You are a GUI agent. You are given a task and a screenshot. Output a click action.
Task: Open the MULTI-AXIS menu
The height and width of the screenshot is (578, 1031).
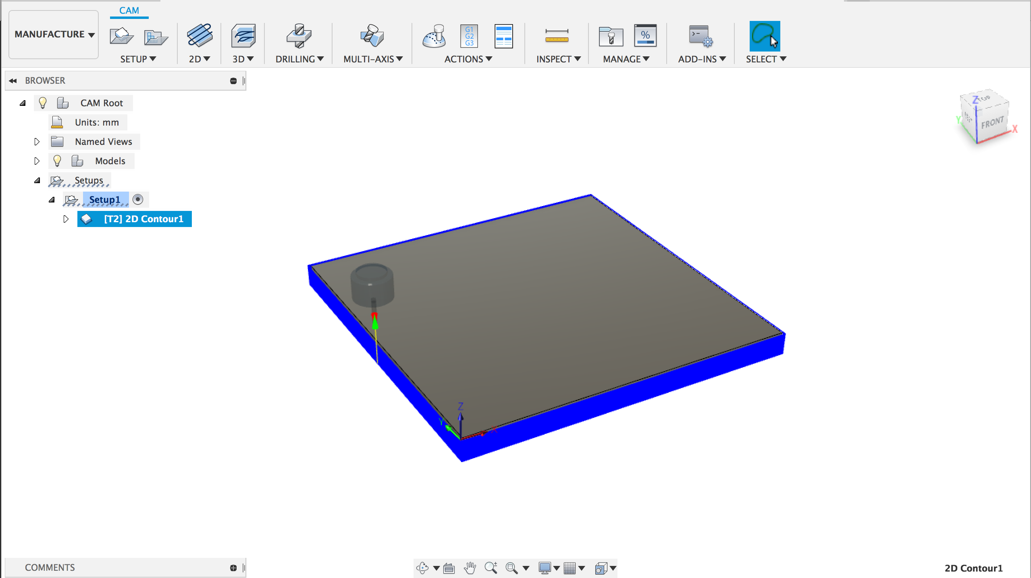pyautogui.click(x=373, y=59)
